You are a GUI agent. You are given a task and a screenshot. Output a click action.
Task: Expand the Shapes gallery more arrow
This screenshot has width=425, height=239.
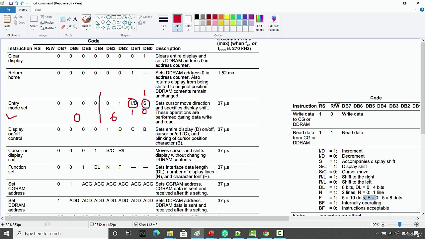pos(134,28)
